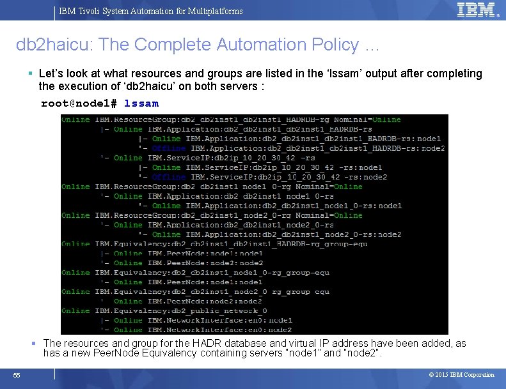
Task: Click the Equivalency db2_public_network_0 line
Action: pyautogui.click(x=164, y=311)
